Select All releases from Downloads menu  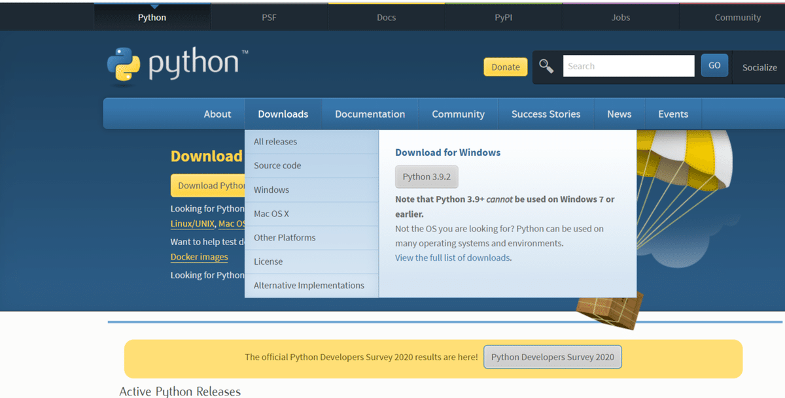tap(312, 142)
